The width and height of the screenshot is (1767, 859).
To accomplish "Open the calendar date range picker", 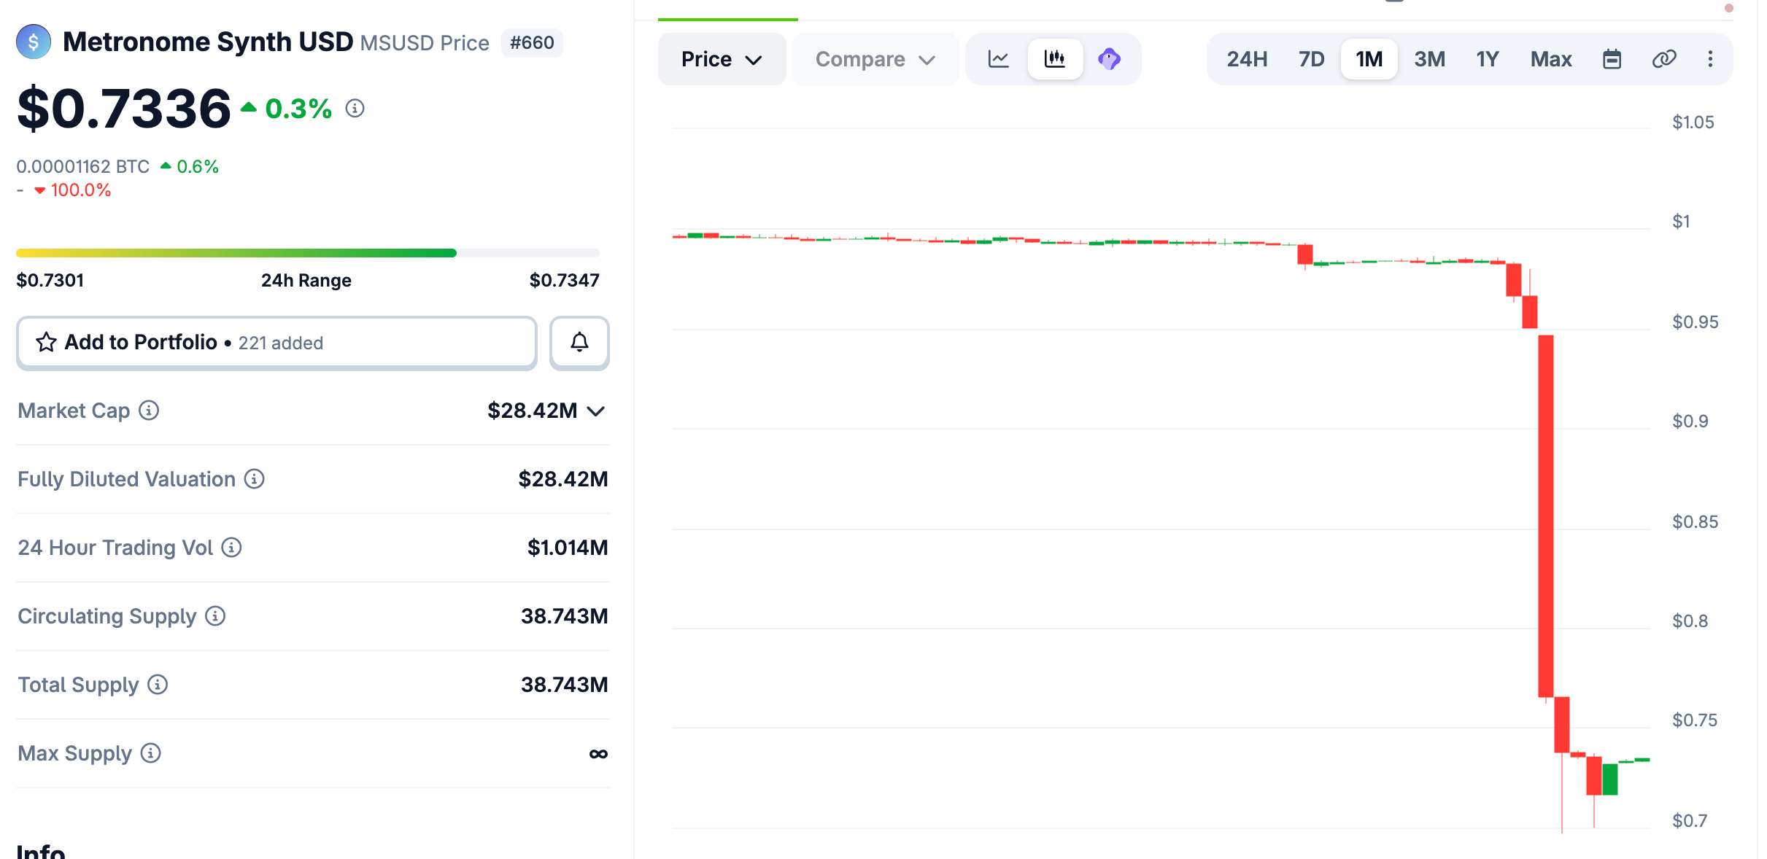I will [1612, 59].
